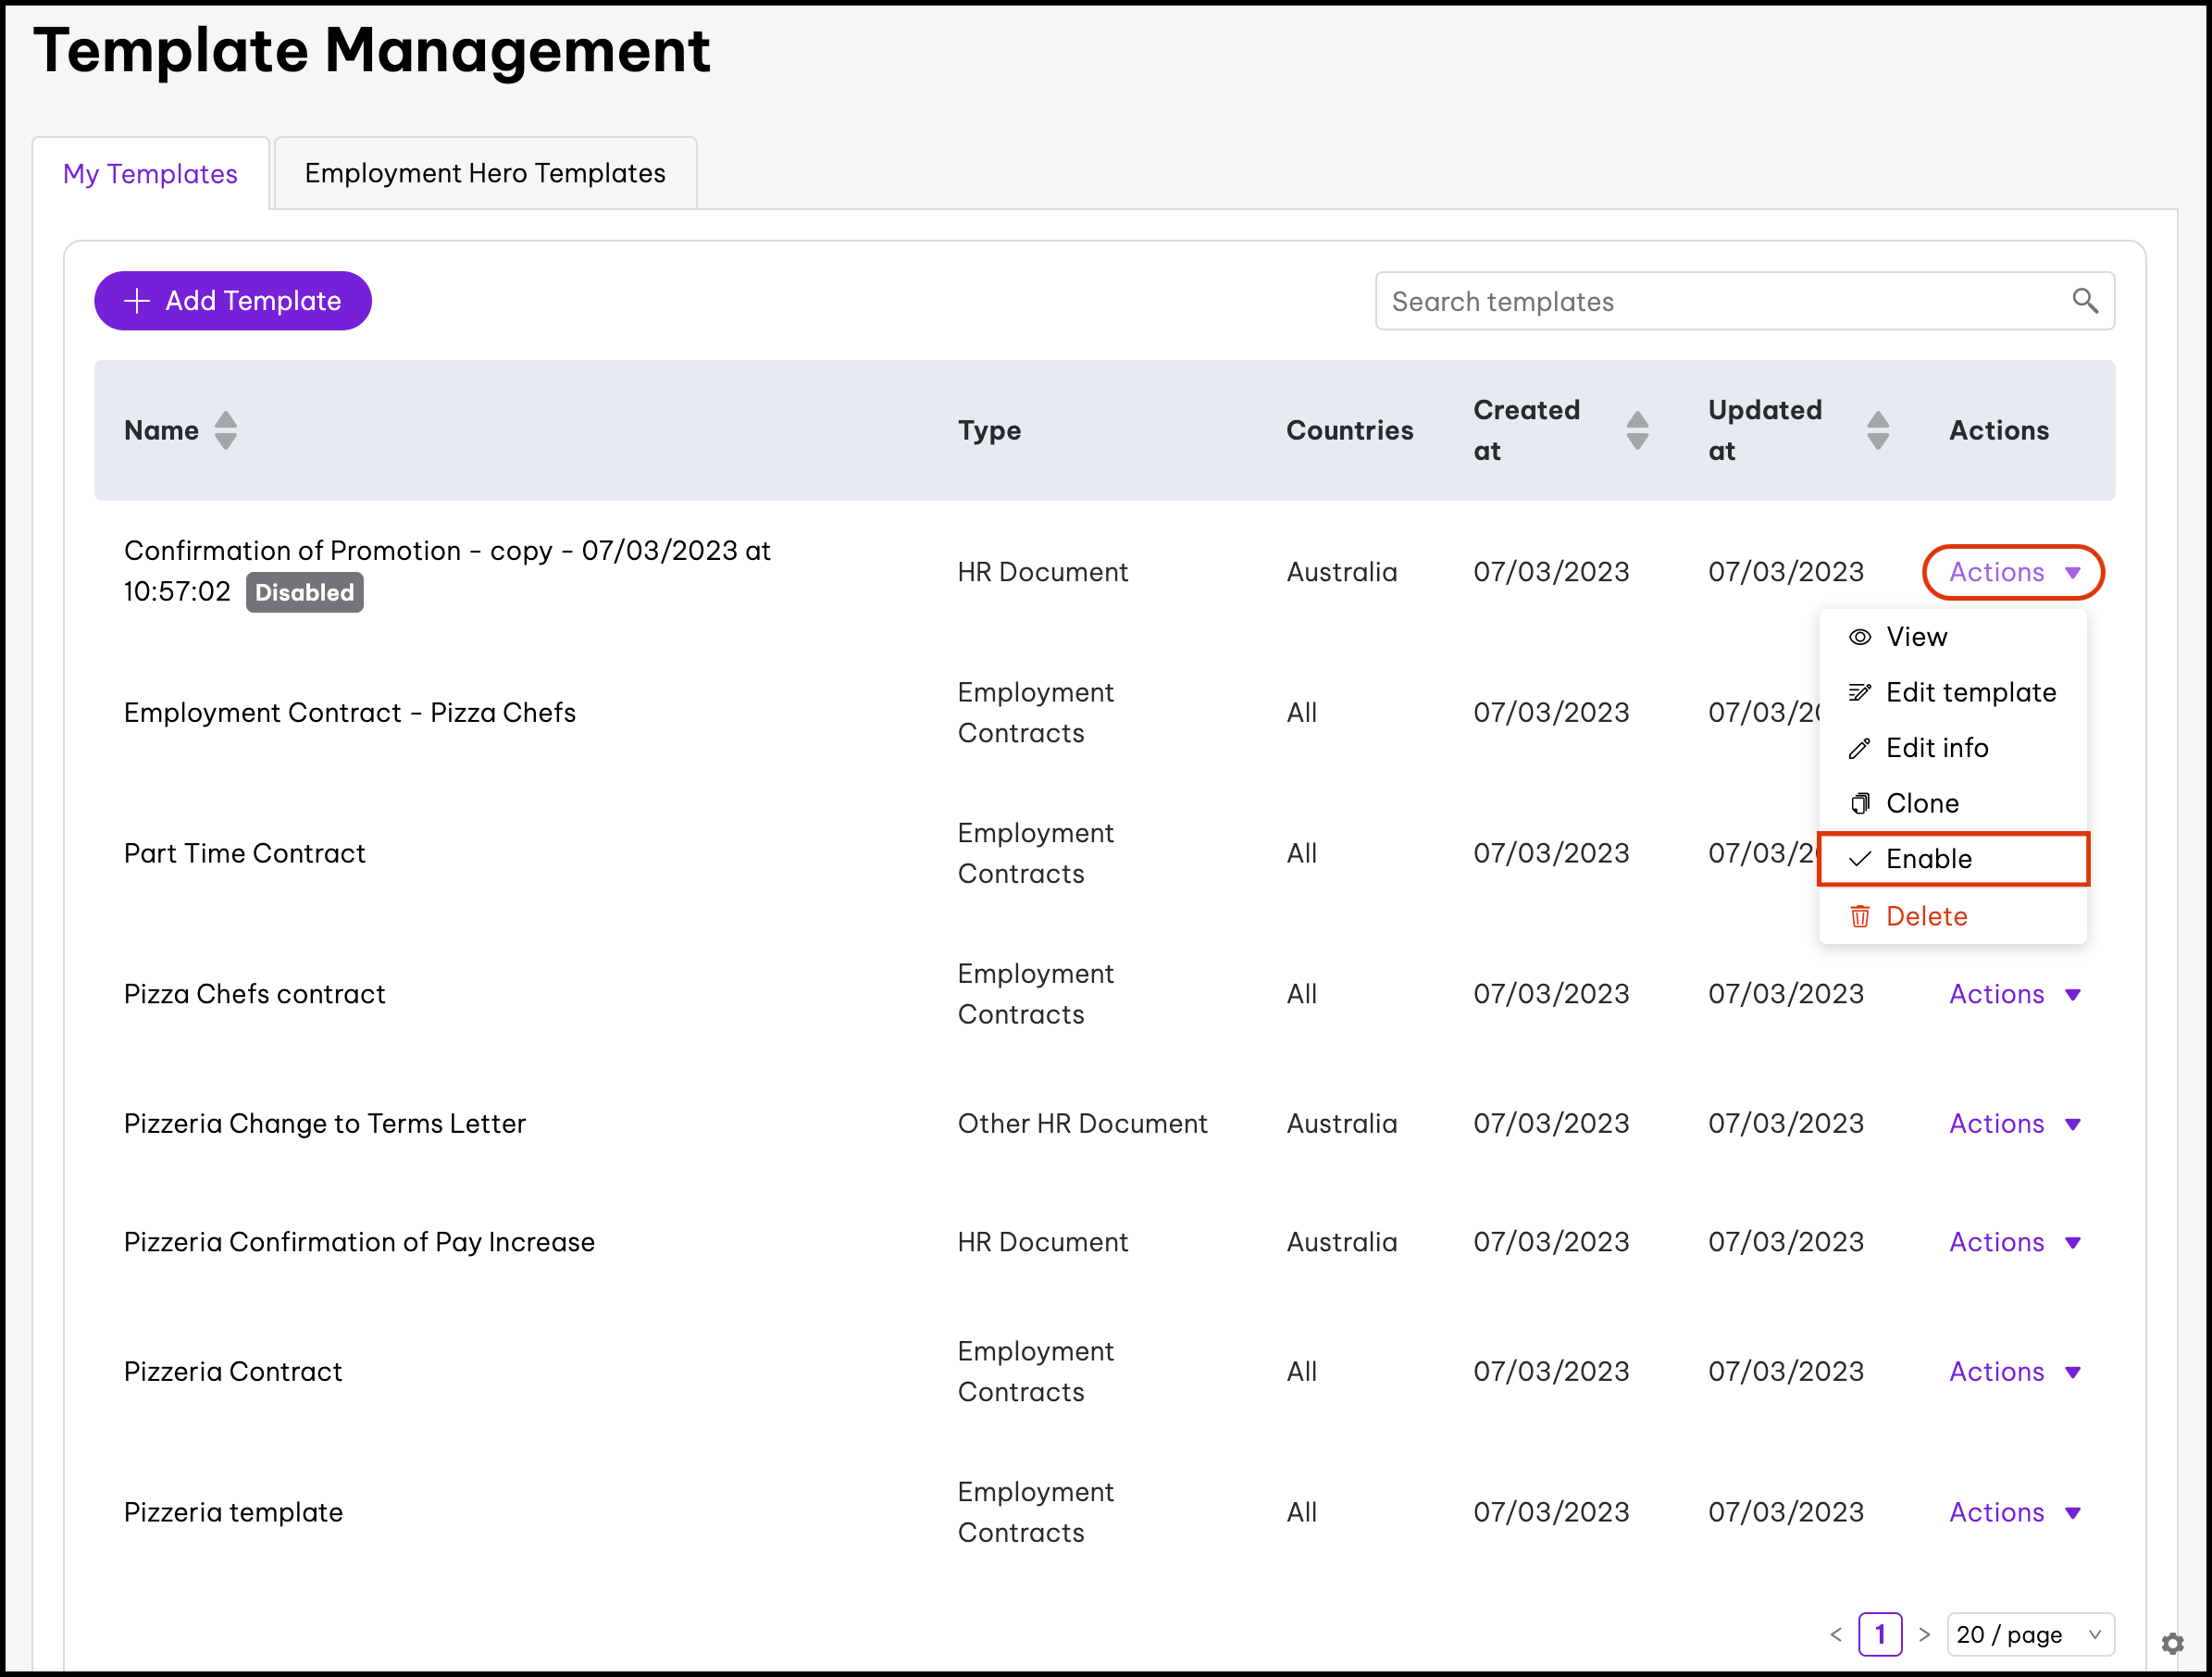The width and height of the screenshot is (2212, 1677).
Task: Open the My Templates tab
Action: click(x=150, y=174)
